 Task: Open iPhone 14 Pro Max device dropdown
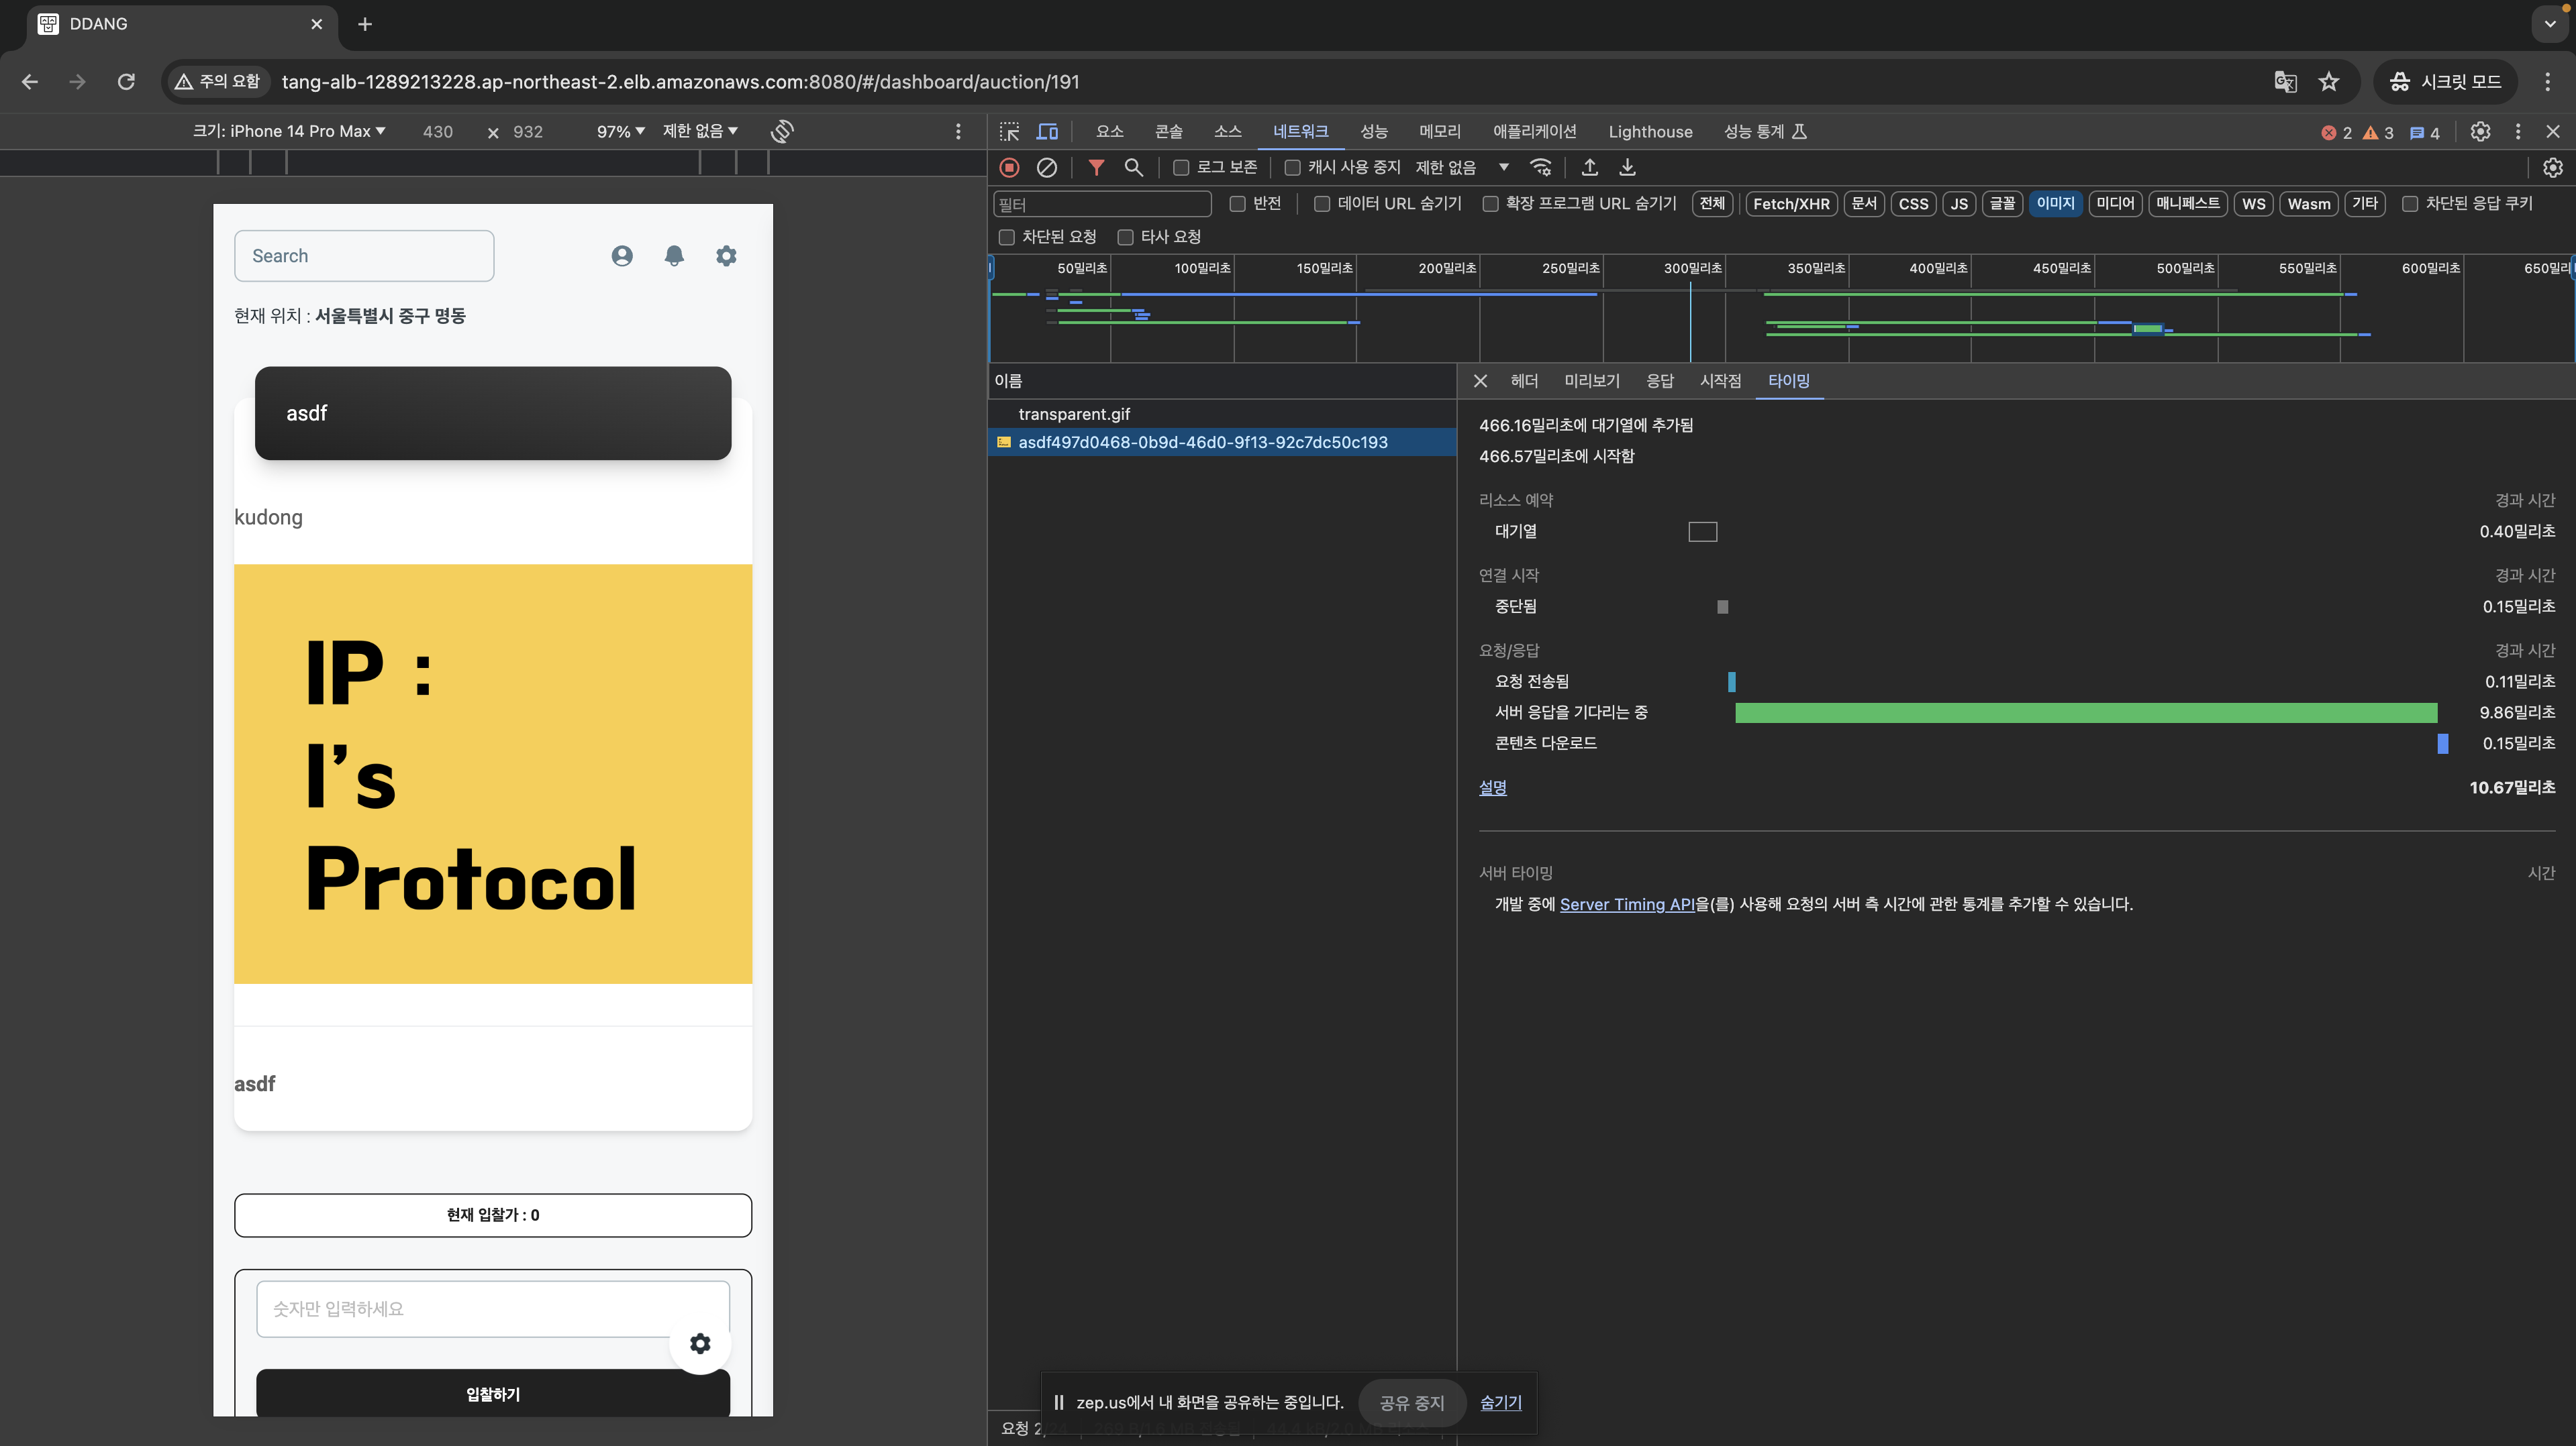289,131
